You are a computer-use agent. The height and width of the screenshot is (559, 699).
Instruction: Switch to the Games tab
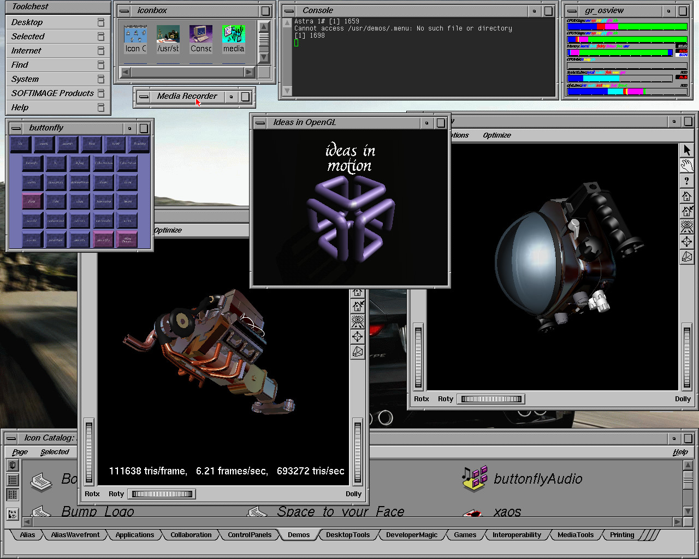pos(465,535)
